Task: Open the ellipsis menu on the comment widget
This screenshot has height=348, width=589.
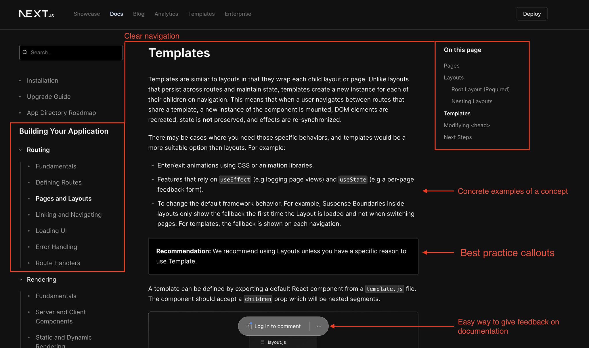Action: click(319, 326)
